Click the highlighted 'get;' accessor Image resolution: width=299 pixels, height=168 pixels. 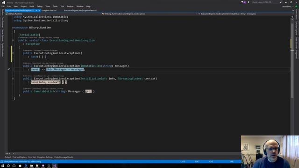click(88, 91)
